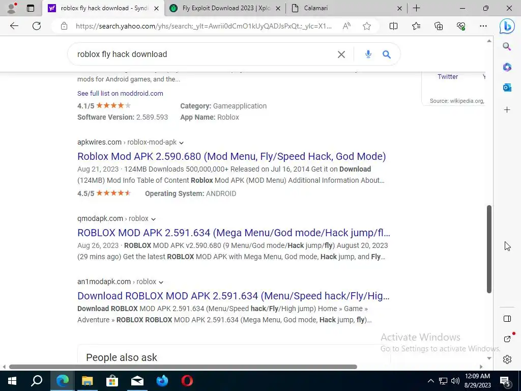Open Outlook in the sidebar
521x391 pixels.
point(507,88)
